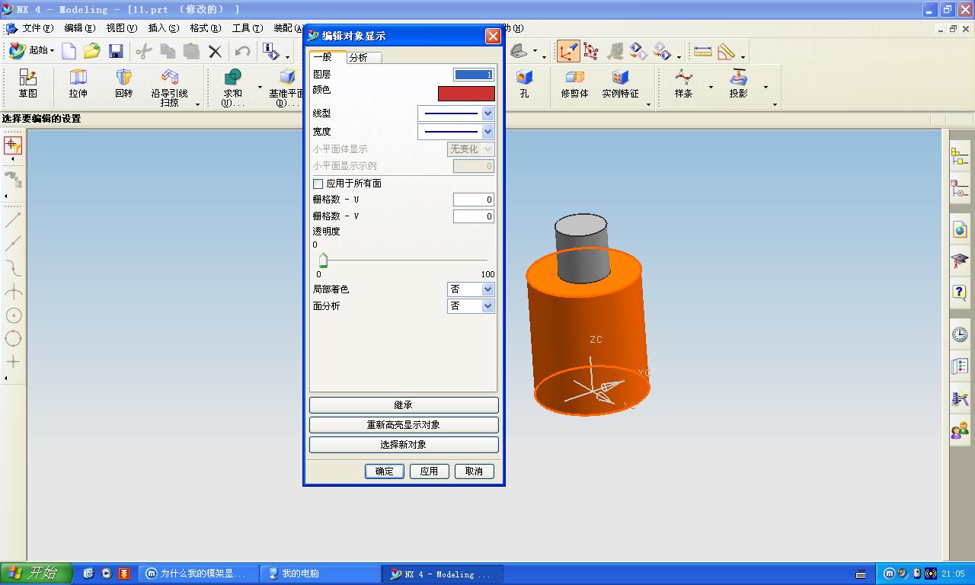This screenshot has height=585, width=975.
Task: Open the 起始 start application dropdown
Action: coord(30,51)
